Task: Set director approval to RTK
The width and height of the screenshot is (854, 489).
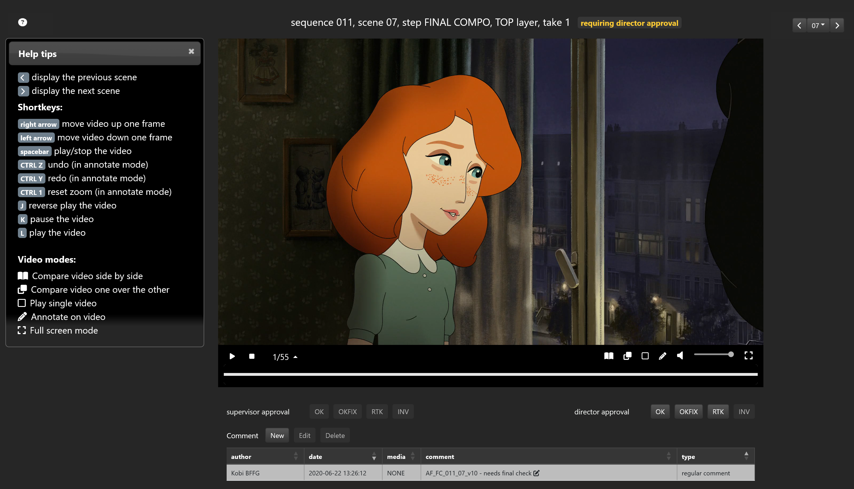Action: pos(718,411)
